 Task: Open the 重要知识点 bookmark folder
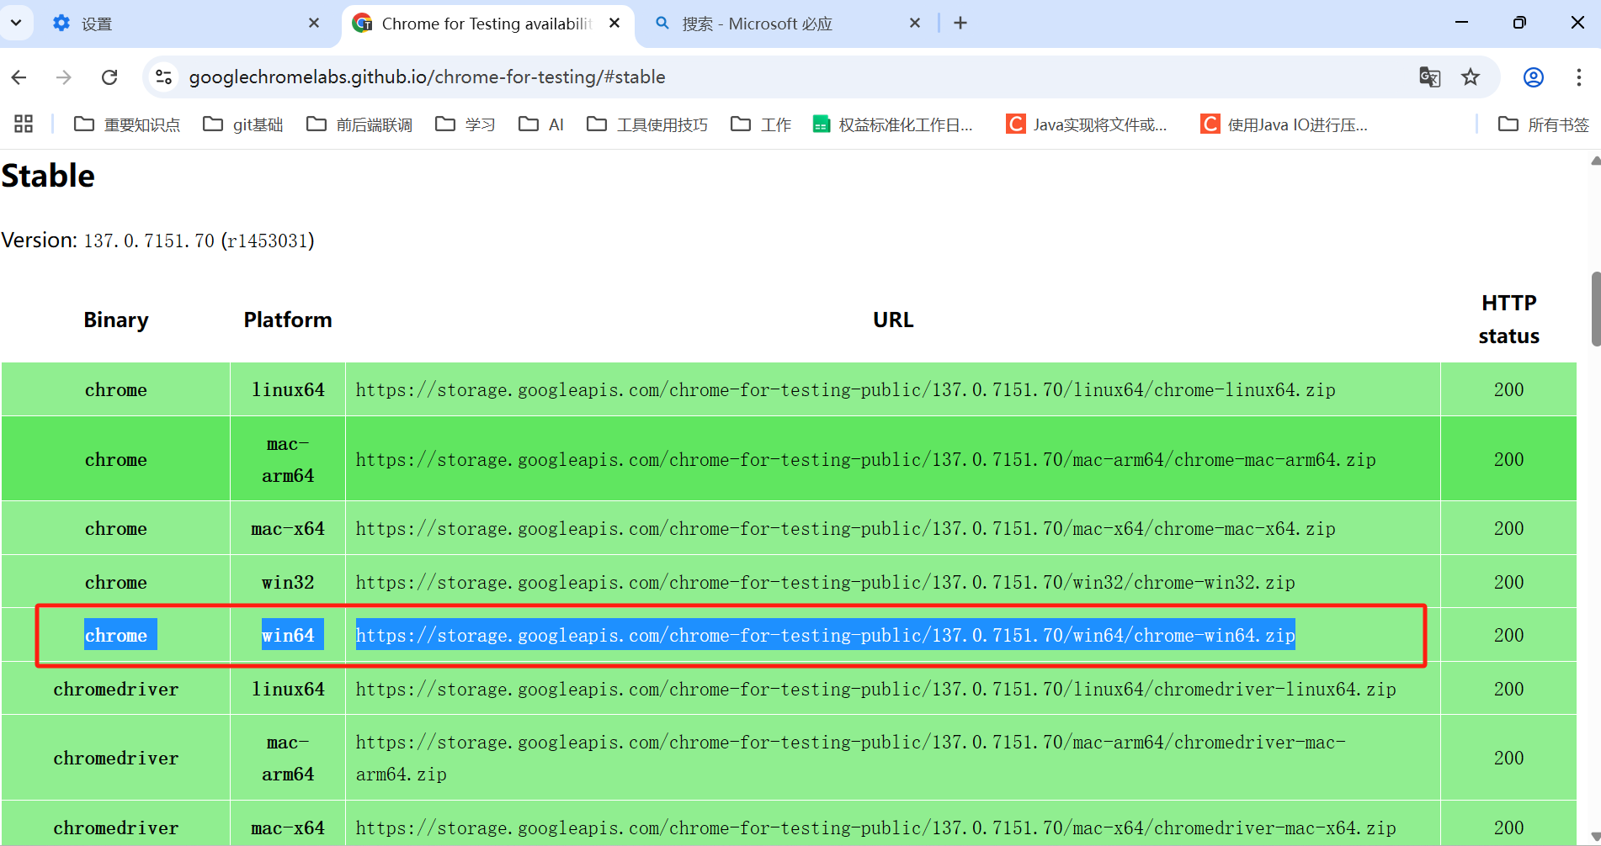click(126, 124)
